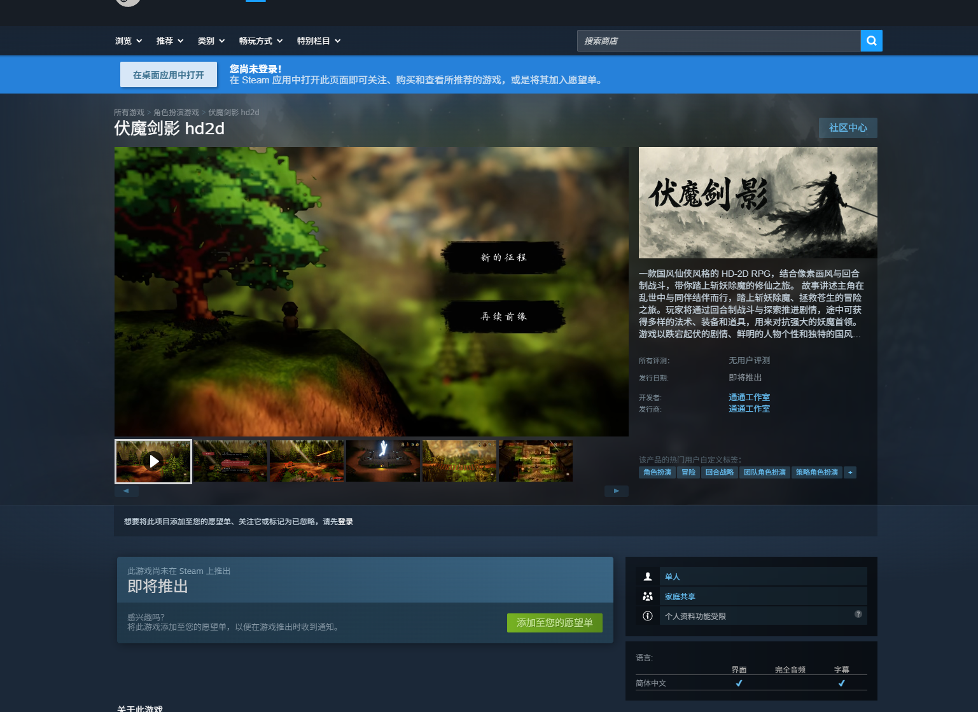This screenshot has height=712, width=978.
Task: Expand the 浏览 dropdown menu
Action: point(127,40)
